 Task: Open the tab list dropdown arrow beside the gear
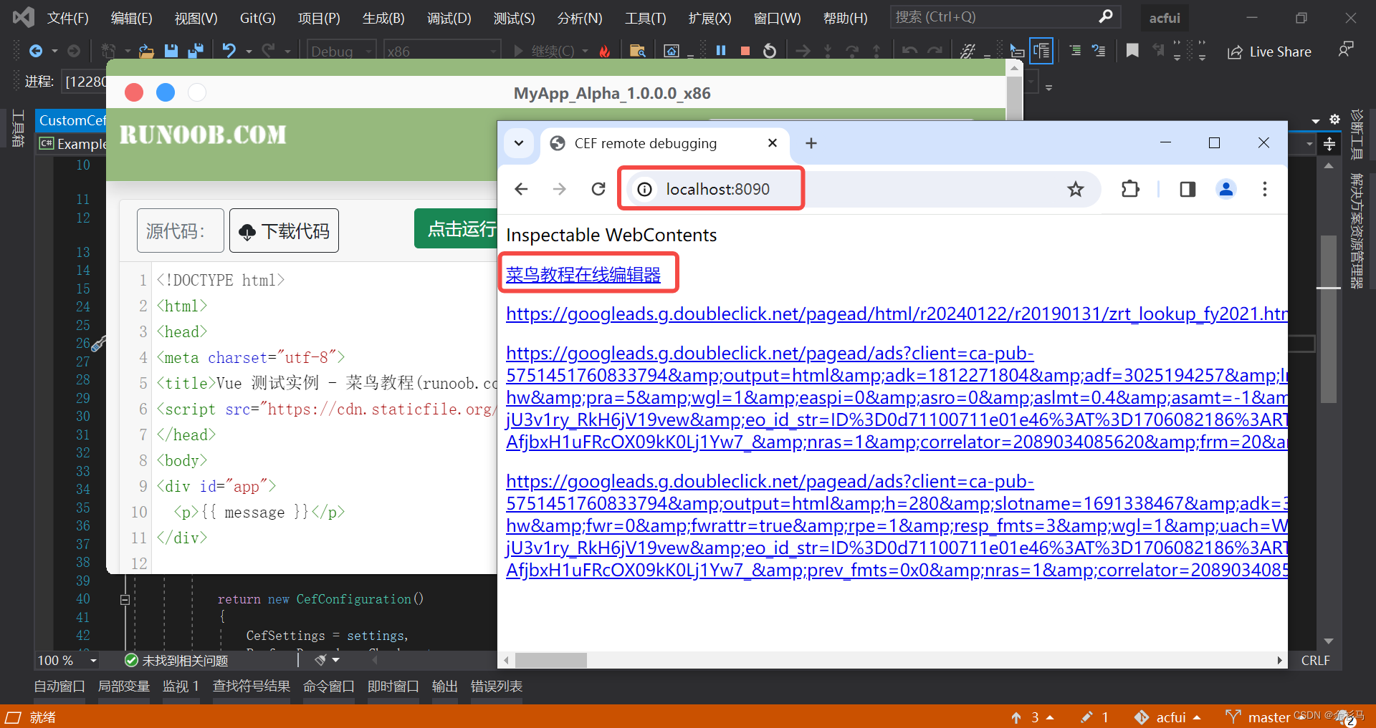coord(1316,120)
